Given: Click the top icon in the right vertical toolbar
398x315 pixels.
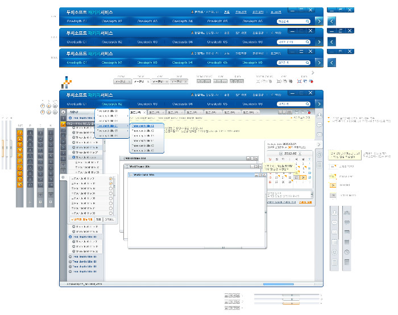Looking at the screenshot, I should pyautogui.click(x=320, y=115).
